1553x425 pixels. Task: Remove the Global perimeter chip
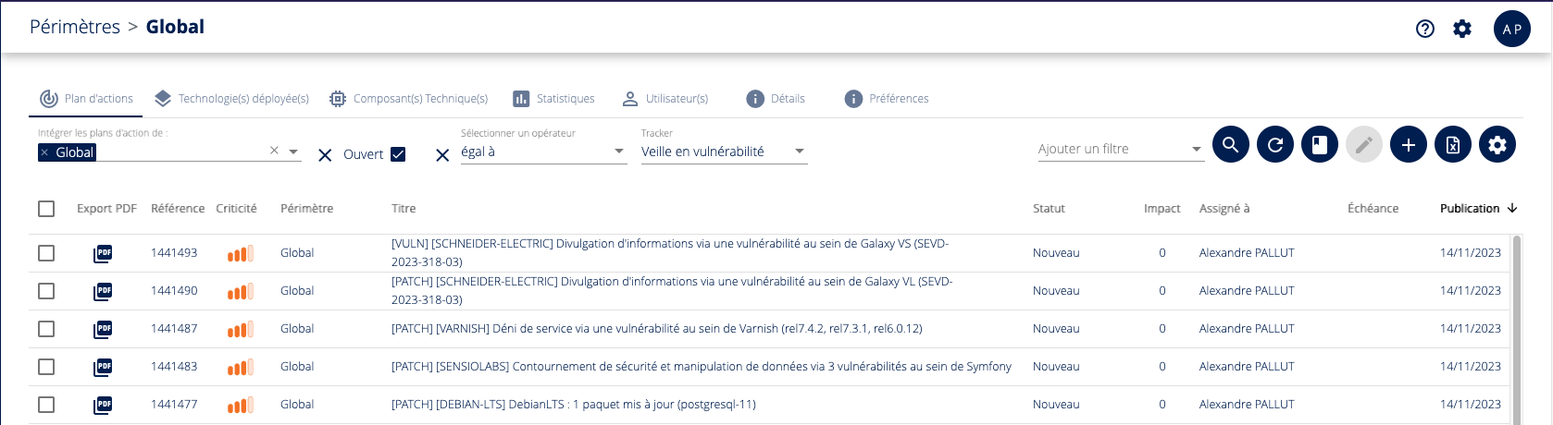pos(44,152)
